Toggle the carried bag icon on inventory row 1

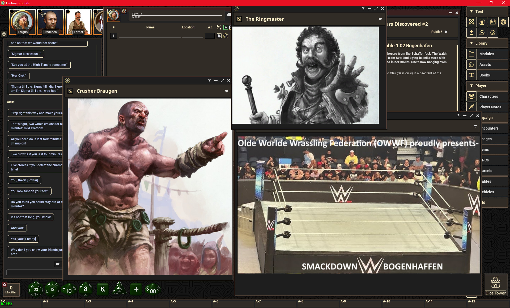point(219,36)
